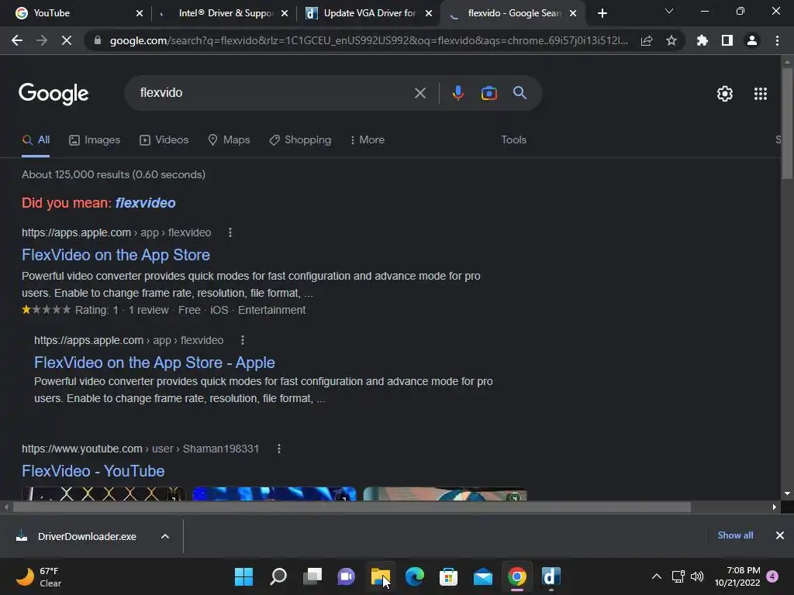Search by image with the camera icon
This screenshot has height=595, width=794.
coord(488,93)
